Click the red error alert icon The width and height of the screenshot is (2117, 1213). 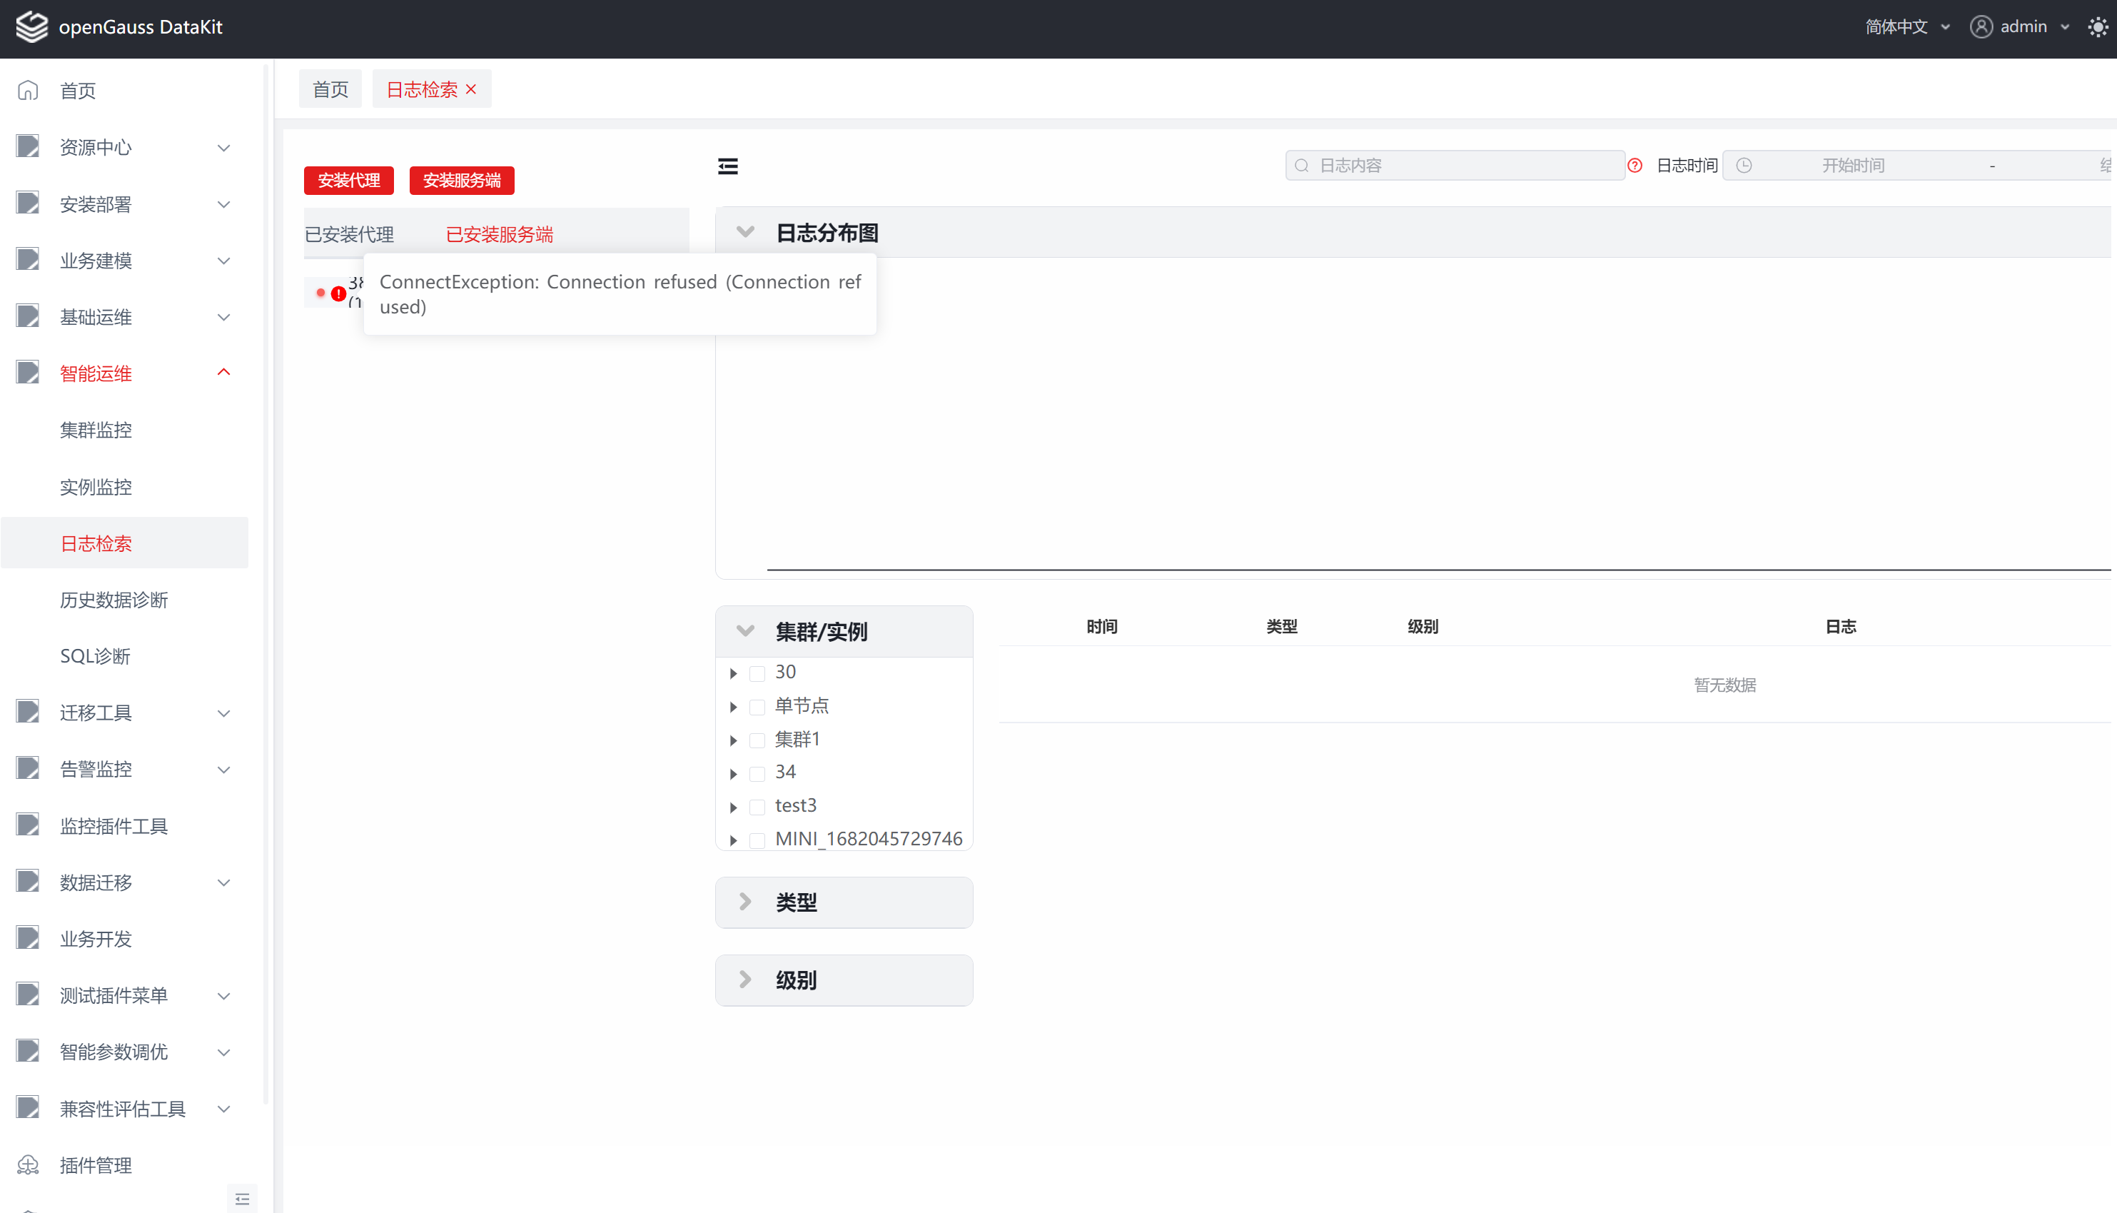tap(338, 293)
